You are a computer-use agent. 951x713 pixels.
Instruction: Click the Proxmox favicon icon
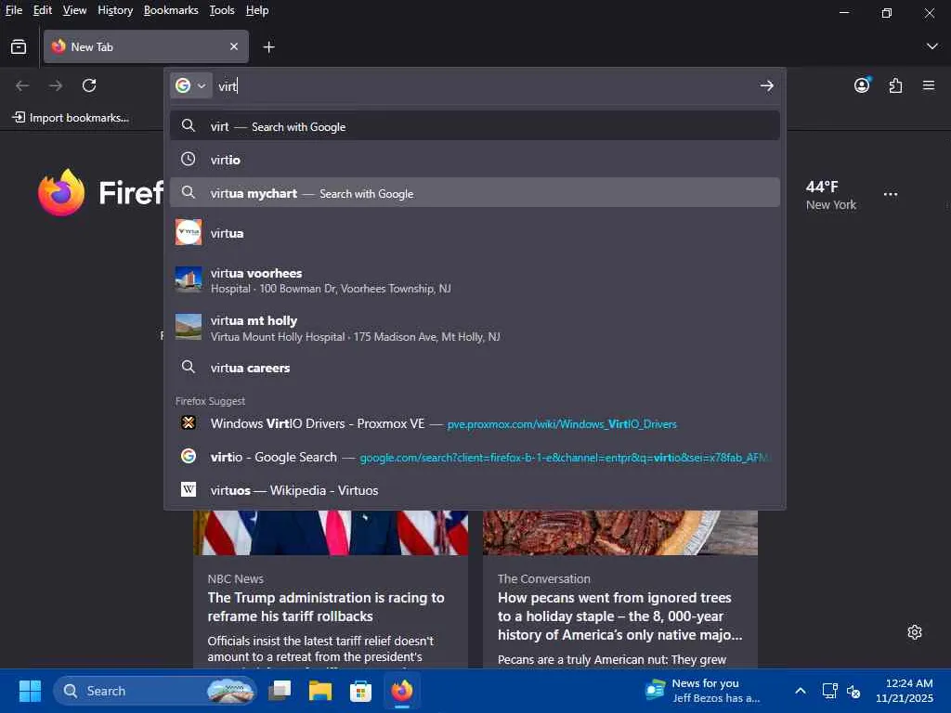tap(188, 422)
